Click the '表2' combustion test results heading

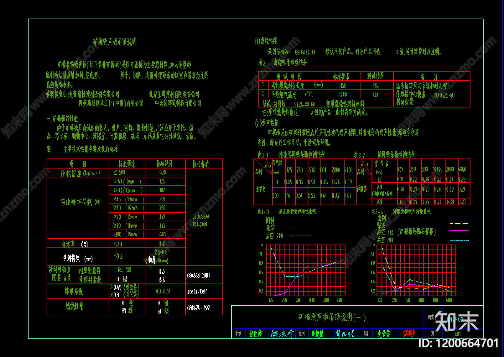pos(283,62)
